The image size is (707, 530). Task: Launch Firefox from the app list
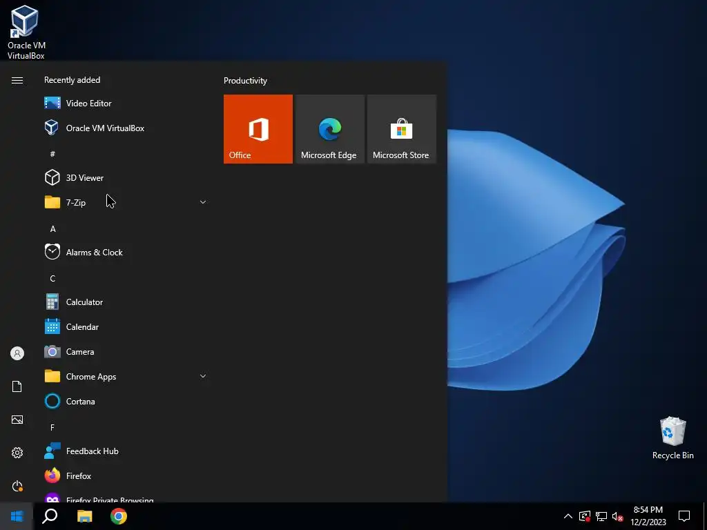click(x=126, y=476)
